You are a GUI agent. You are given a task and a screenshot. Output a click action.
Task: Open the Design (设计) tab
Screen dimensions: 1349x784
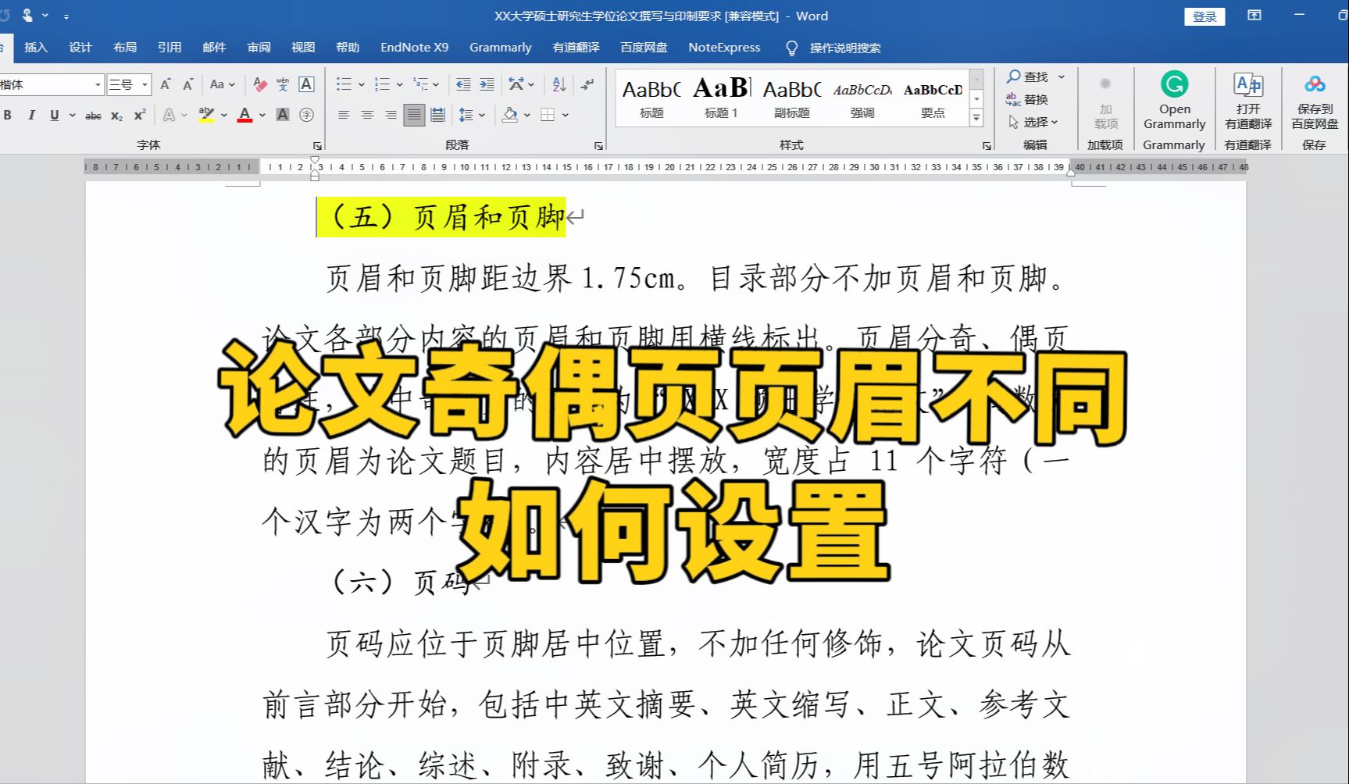(x=80, y=48)
